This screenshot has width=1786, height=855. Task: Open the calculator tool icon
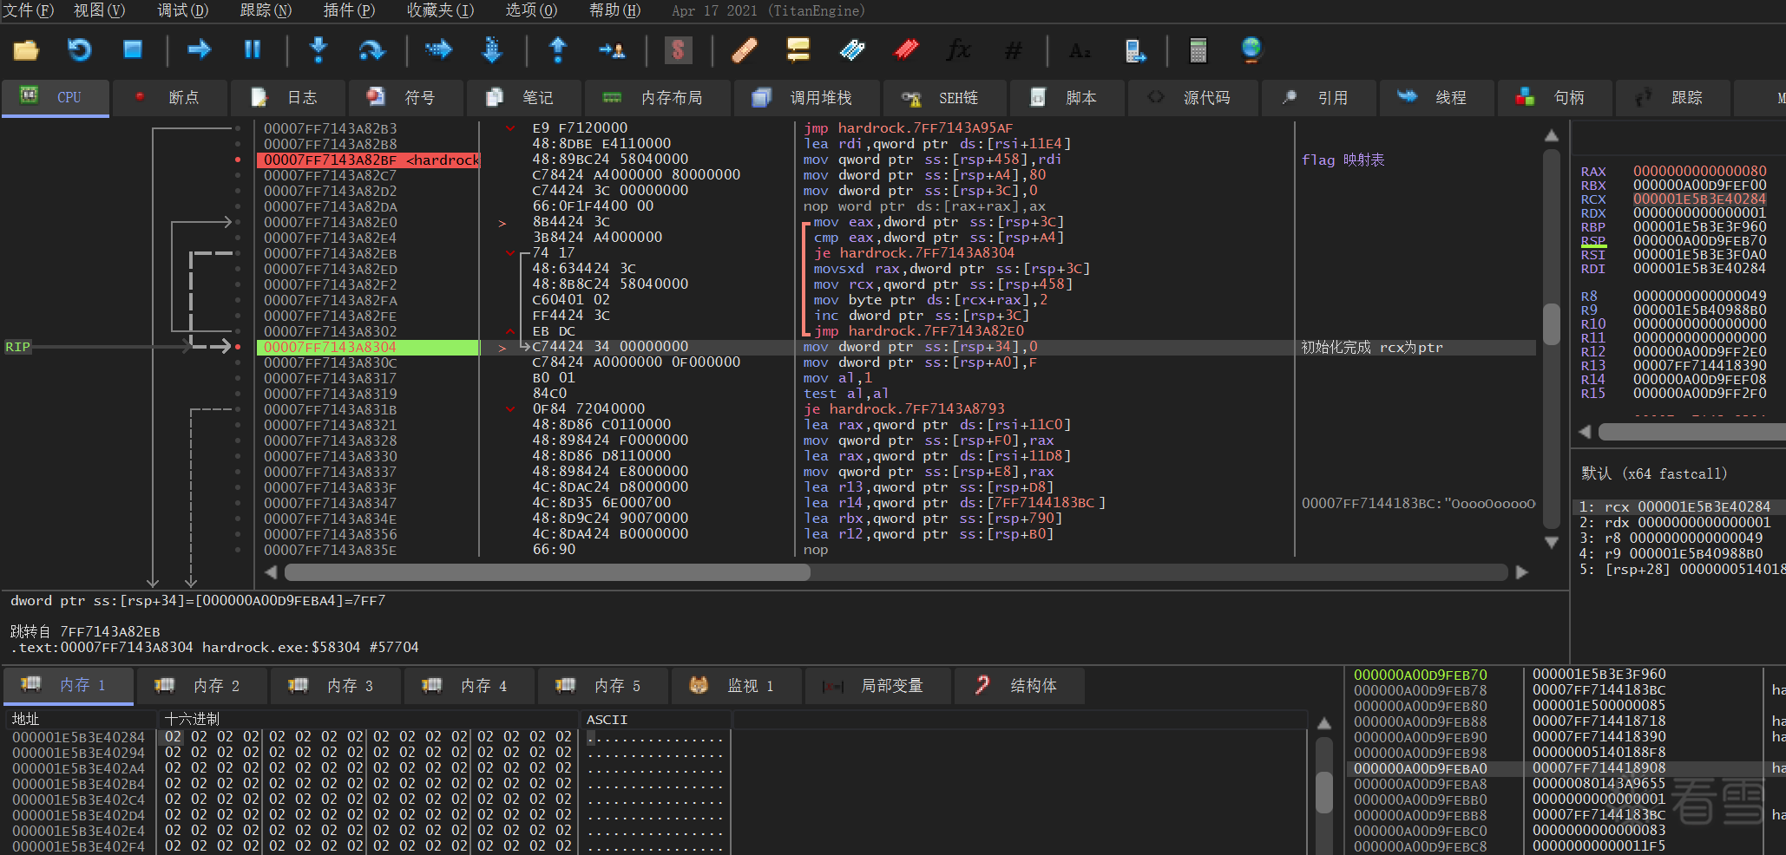[x=1198, y=50]
